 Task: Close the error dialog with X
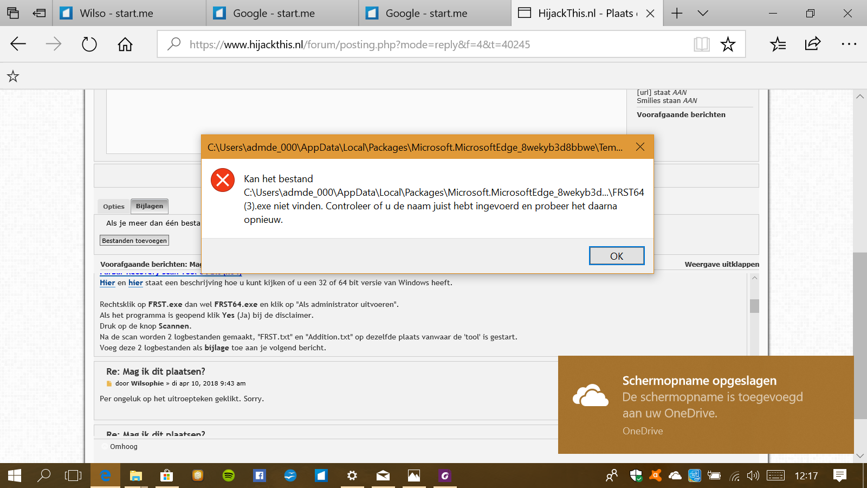[x=640, y=147]
